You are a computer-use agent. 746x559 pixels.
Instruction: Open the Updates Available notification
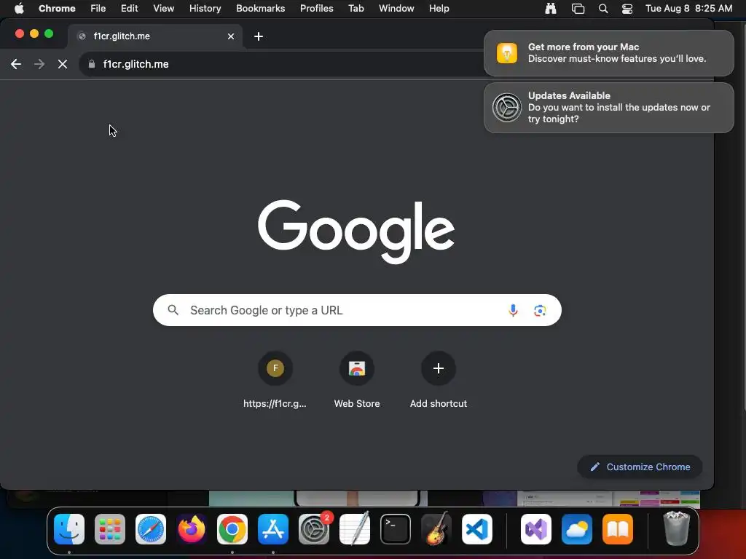tap(608, 108)
